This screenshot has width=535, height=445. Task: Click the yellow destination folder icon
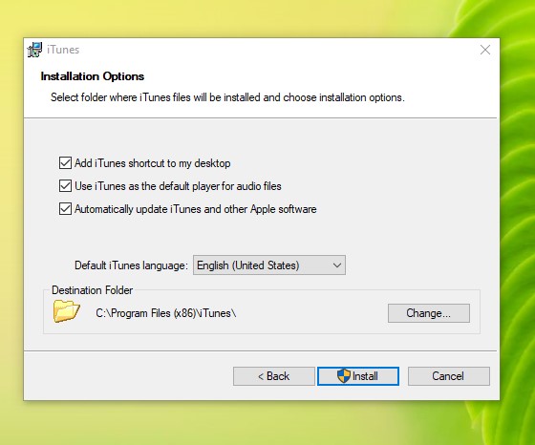pos(66,310)
